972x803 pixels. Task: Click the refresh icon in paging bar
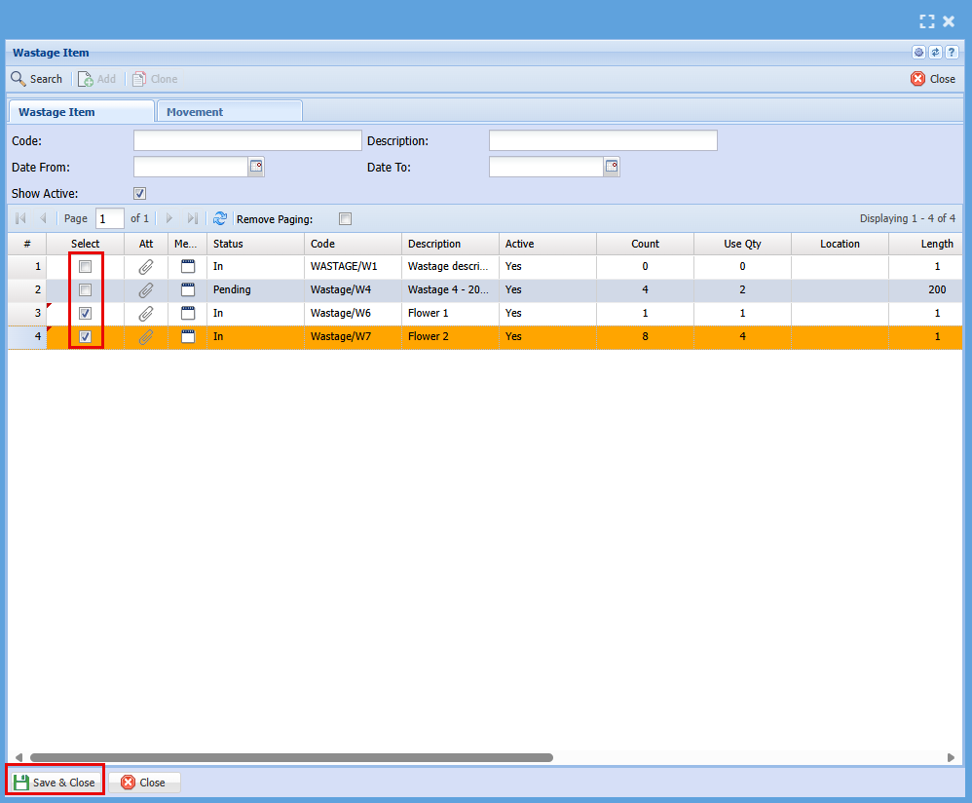[220, 219]
